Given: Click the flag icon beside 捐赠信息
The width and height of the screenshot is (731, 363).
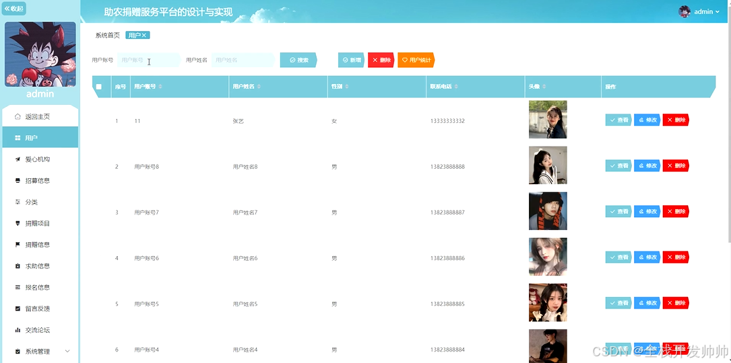Looking at the screenshot, I should pos(18,244).
